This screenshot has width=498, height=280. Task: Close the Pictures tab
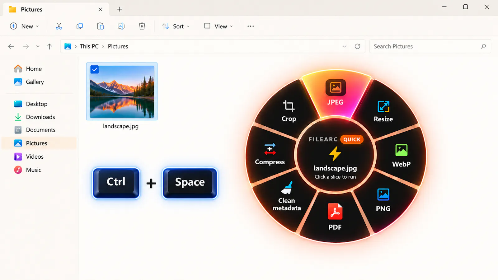point(100,9)
